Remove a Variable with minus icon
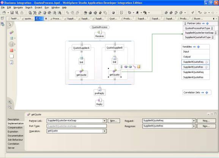The width and height of the screenshot is (219, 158). coord(194,47)
